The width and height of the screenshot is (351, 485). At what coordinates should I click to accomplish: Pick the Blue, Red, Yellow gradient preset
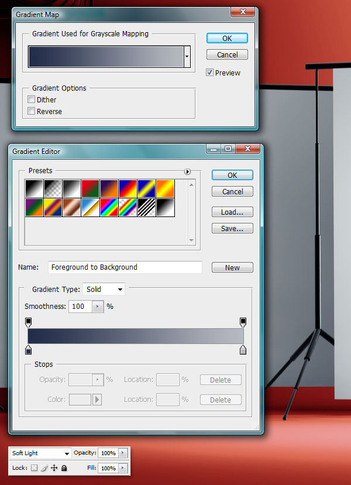coord(128,189)
